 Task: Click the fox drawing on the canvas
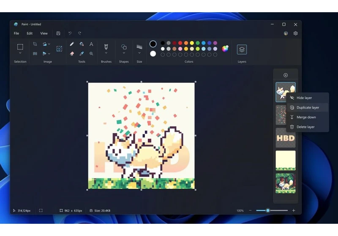point(144,152)
